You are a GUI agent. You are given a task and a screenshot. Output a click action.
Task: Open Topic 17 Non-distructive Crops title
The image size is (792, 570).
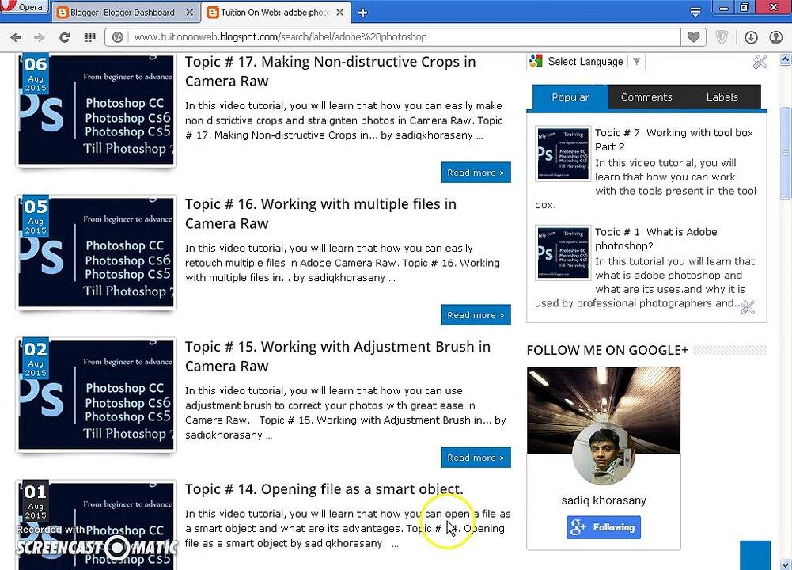[331, 71]
